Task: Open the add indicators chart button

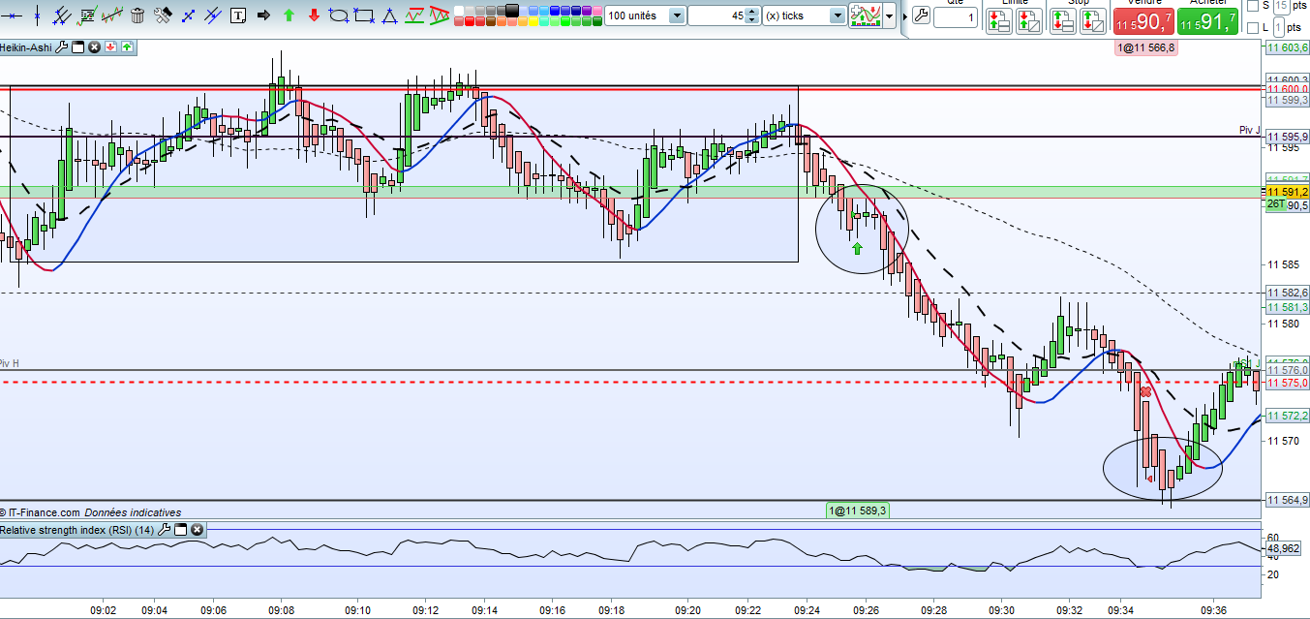Action: coord(866,15)
